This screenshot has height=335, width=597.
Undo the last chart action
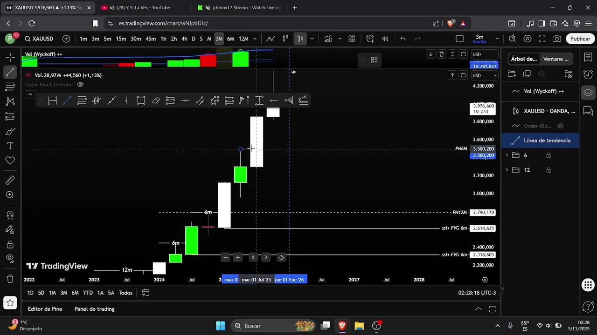(x=403, y=39)
